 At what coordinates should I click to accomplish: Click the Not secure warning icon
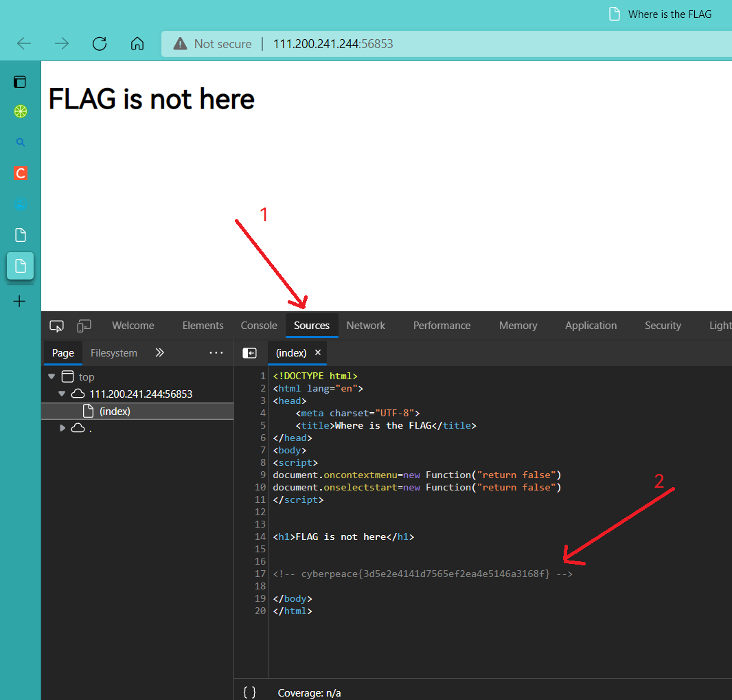pyautogui.click(x=180, y=44)
